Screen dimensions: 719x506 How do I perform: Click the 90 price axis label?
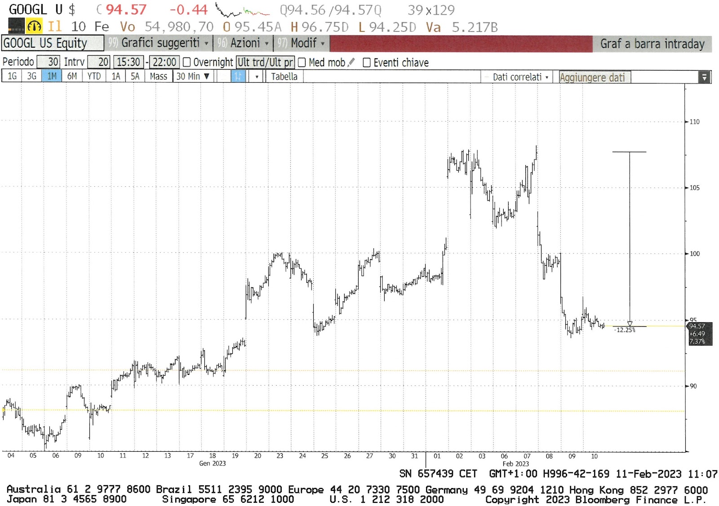pos(693,386)
